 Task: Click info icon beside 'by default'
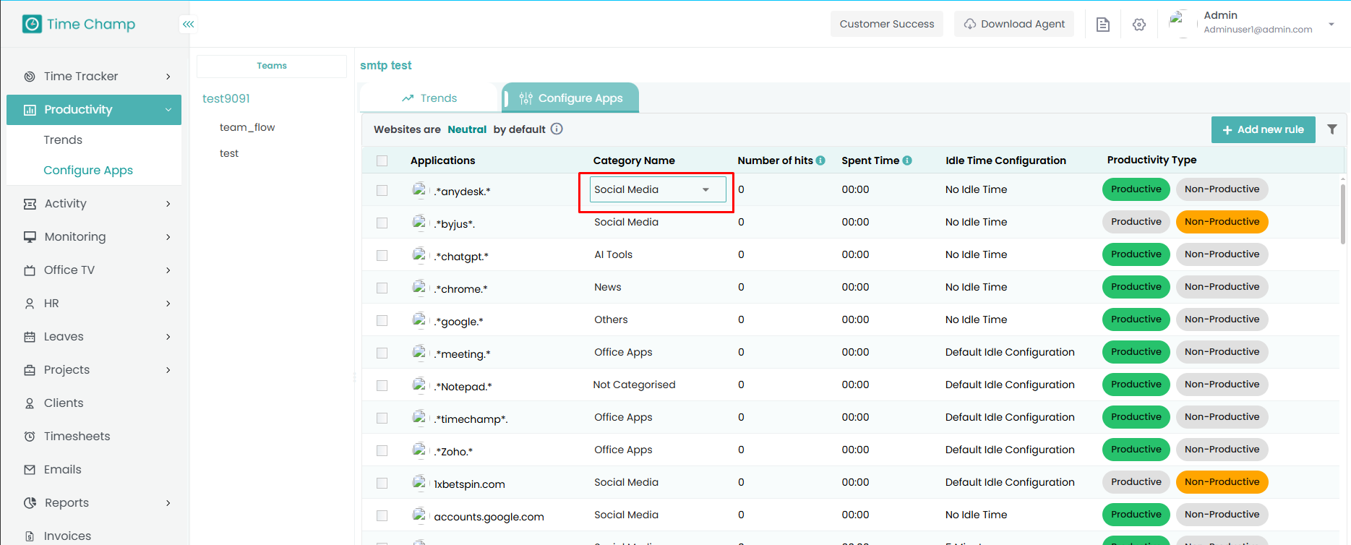(557, 129)
